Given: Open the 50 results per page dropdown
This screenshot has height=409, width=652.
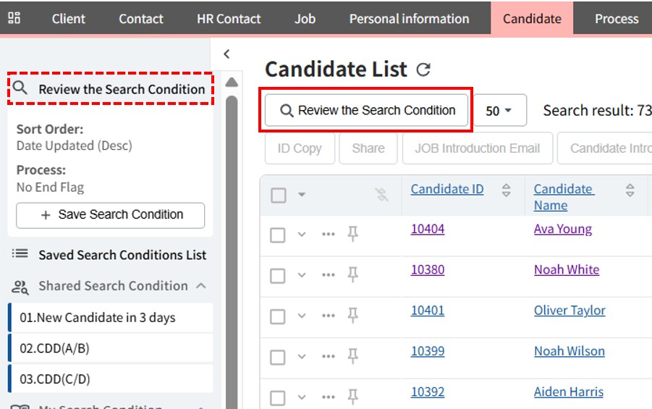Looking at the screenshot, I should (499, 111).
